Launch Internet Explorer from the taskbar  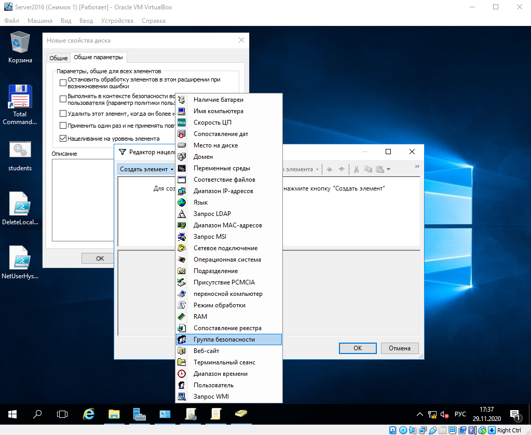[89, 414]
